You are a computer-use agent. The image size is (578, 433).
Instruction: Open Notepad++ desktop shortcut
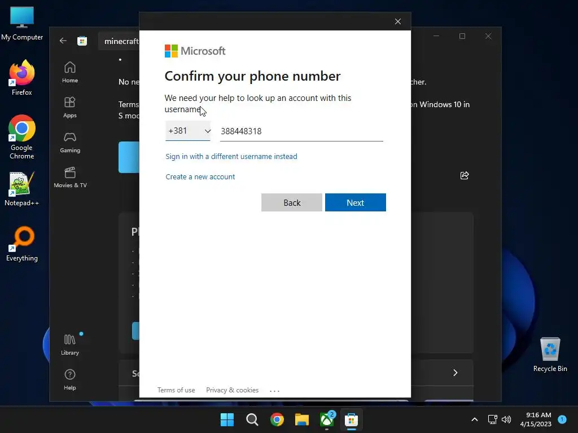(x=22, y=189)
